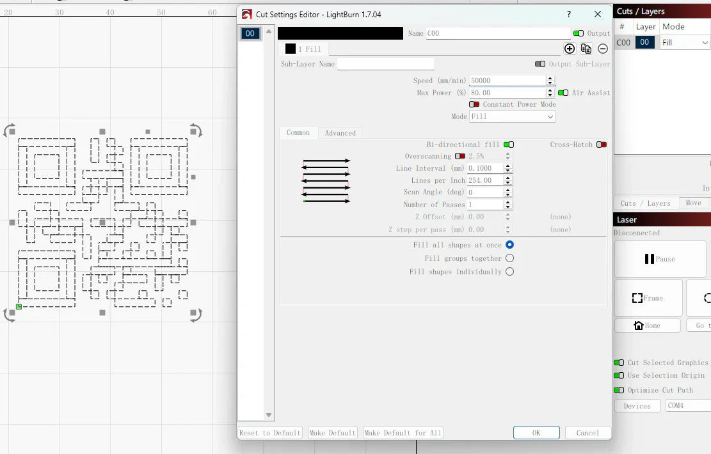This screenshot has height=454, width=711.
Task: Click the top-right rotate handle of the QR code
Action: pos(196,131)
